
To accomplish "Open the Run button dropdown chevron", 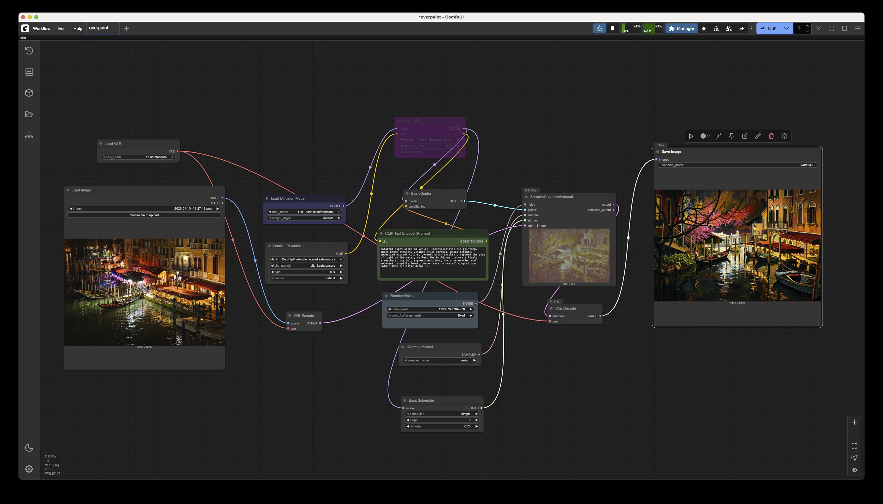I will point(786,28).
